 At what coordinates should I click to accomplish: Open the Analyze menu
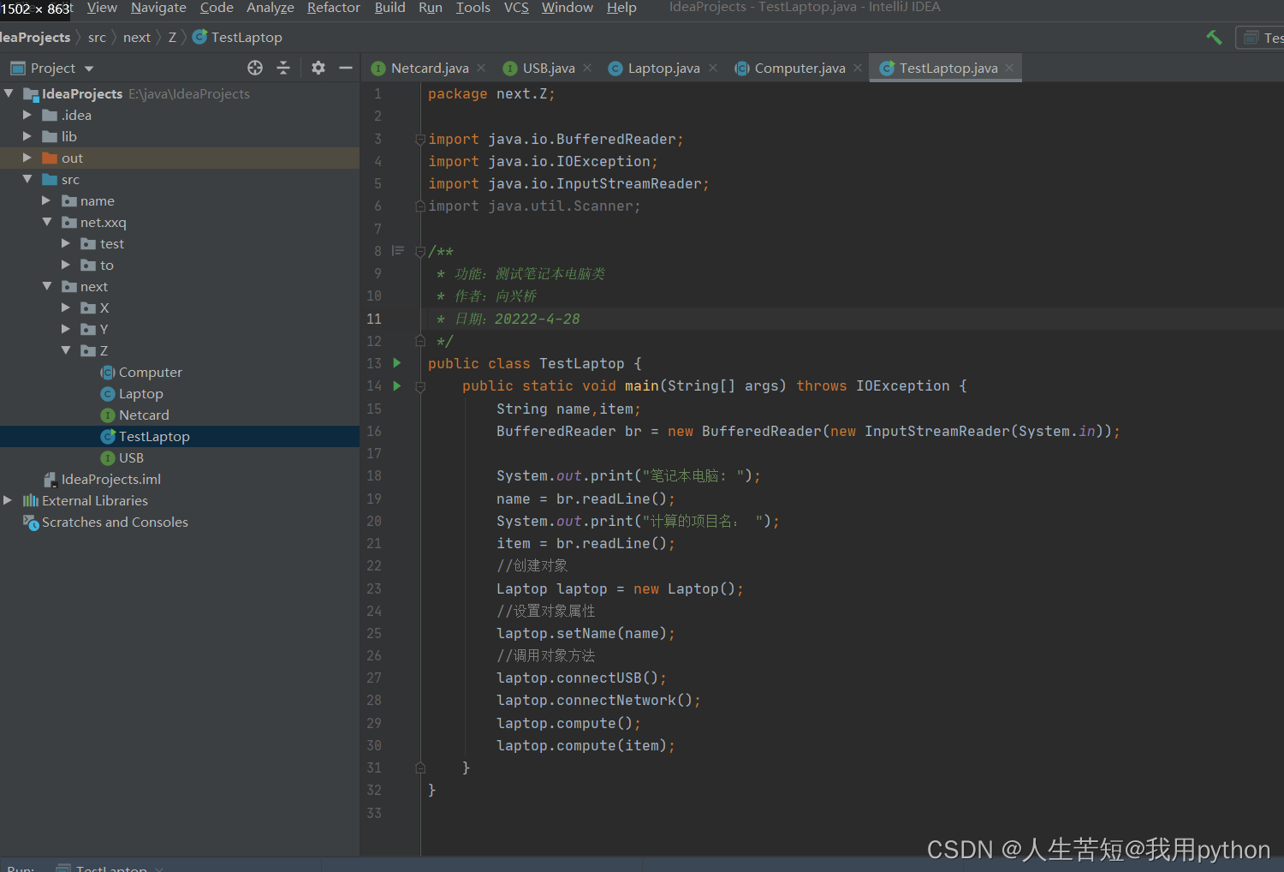[x=270, y=8]
